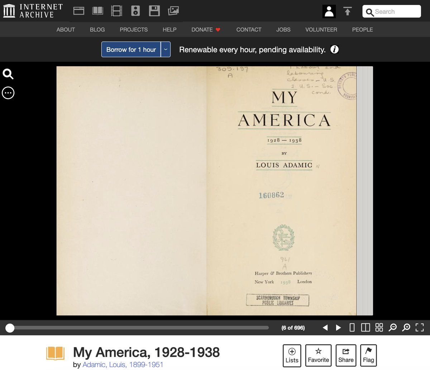
Task: Open the Audio speaker icon
Action: [135, 11]
